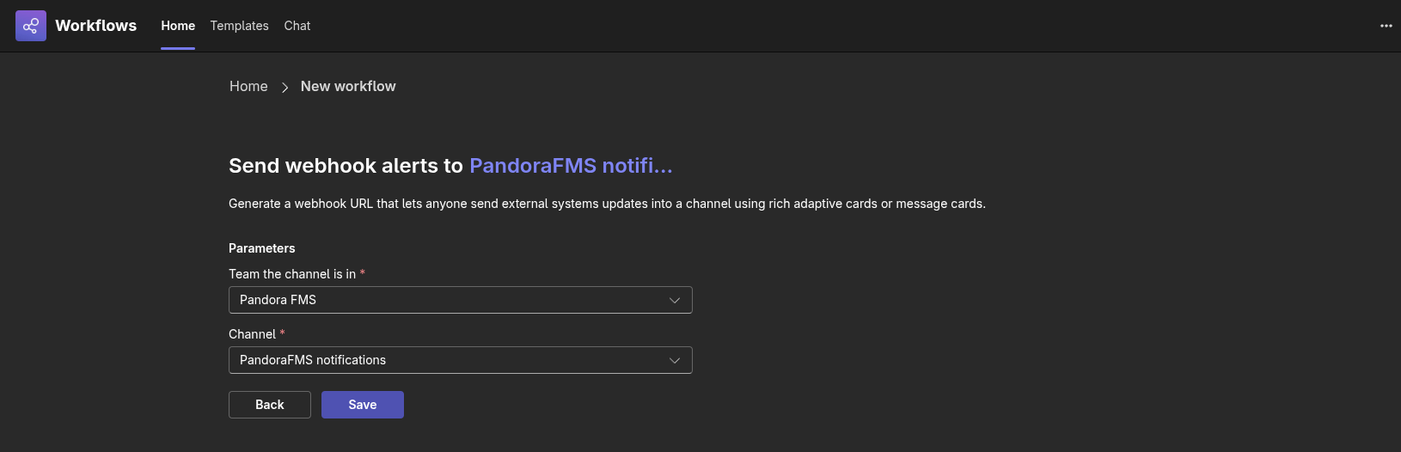Switch to the Templates tab
Image resolution: width=1401 pixels, height=452 pixels.
pyautogui.click(x=239, y=26)
